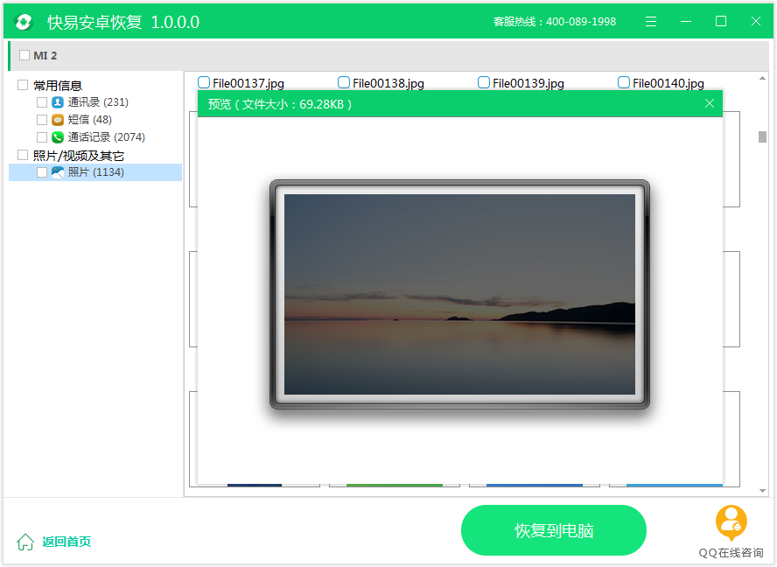The height and width of the screenshot is (567, 777).
Task: Click the preview title 文件大小 69.28KB
Action: 280,104
